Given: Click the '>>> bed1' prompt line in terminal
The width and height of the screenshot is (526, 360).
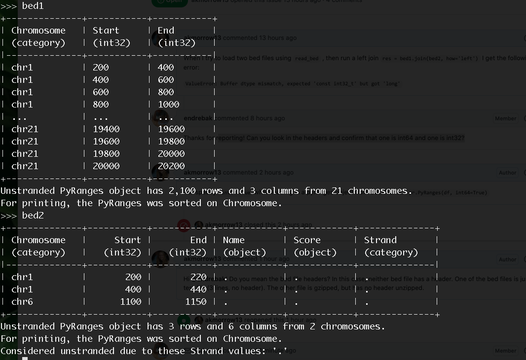Looking at the screenshot, I should [x=22, y=6].
